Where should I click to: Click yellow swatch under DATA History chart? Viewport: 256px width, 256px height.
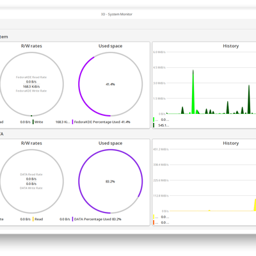click(x=154, y=217)
